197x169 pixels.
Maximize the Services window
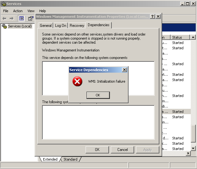pos(187,4)
